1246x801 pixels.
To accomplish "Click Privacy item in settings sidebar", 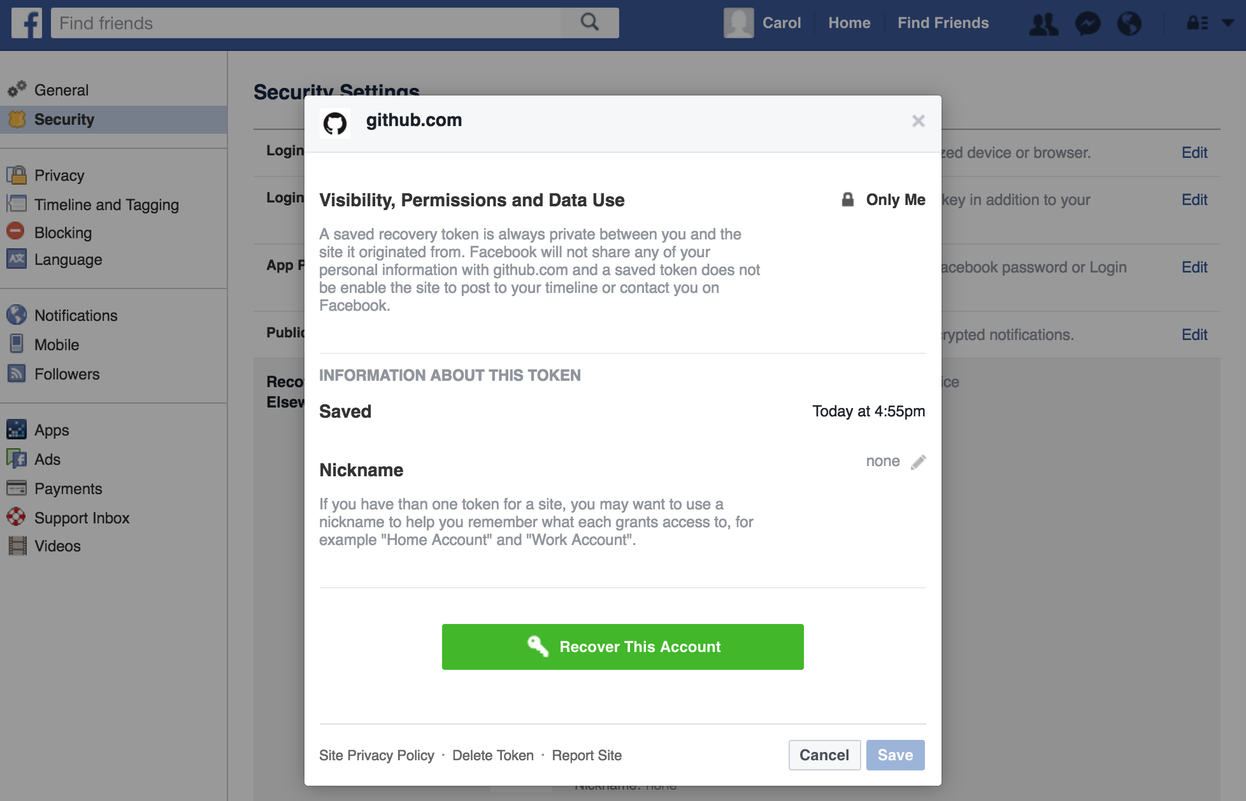I will 58,174.
